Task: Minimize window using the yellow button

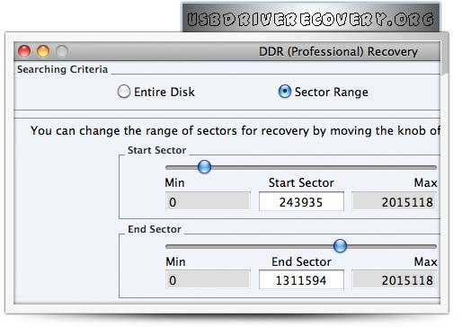Action: 43,51
